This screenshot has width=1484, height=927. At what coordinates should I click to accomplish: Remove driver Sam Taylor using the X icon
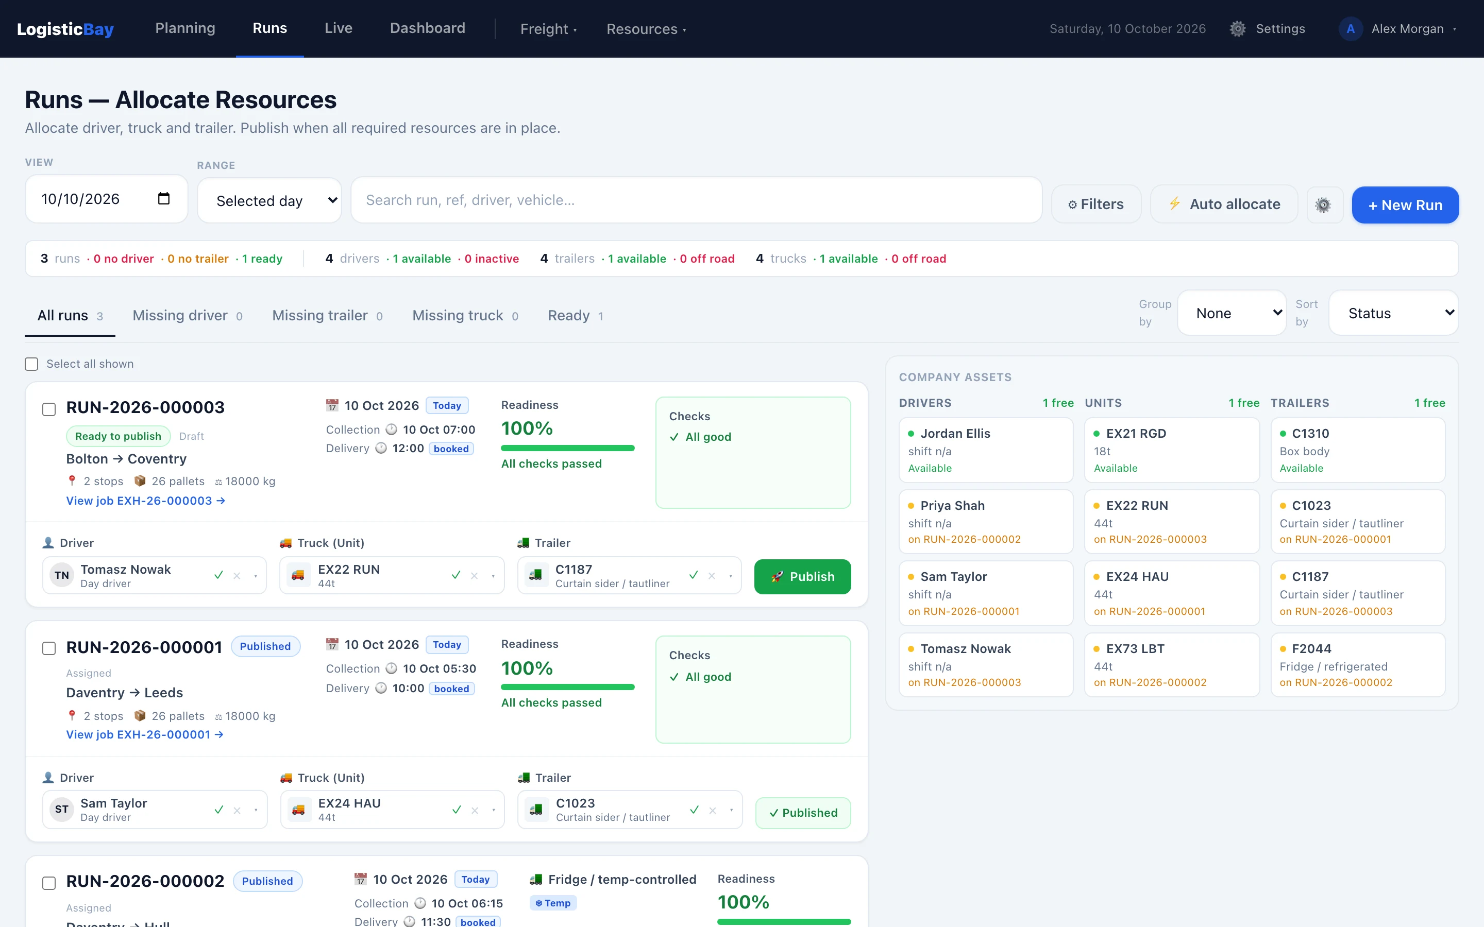click(238, 811)
